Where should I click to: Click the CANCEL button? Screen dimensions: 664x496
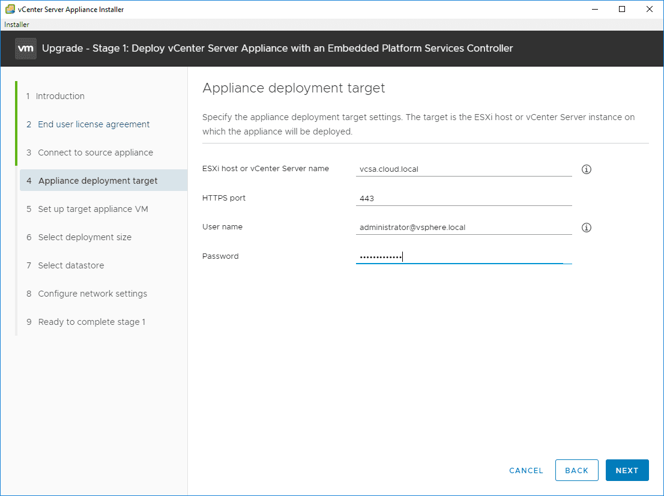click(x=526, y=470)
